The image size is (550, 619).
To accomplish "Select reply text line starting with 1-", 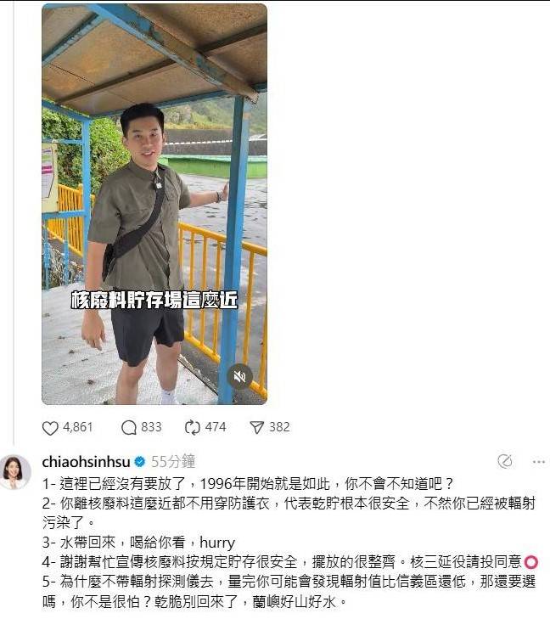I will pos(248,483).
